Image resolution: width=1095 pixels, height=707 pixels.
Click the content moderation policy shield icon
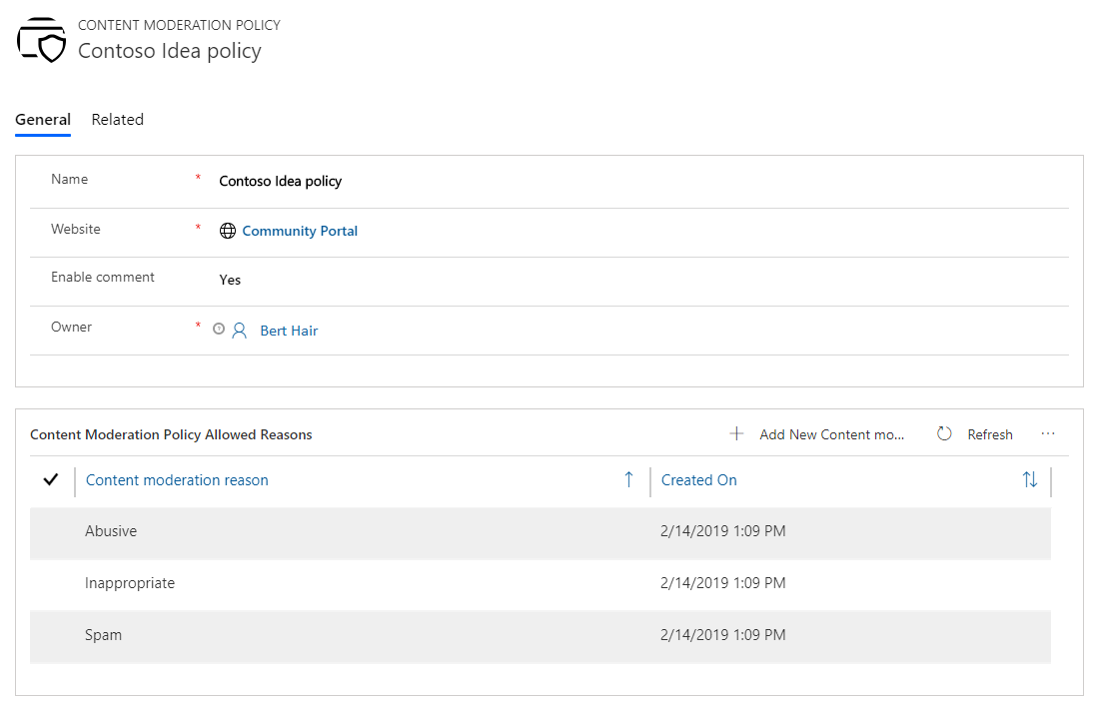[41, 40]
